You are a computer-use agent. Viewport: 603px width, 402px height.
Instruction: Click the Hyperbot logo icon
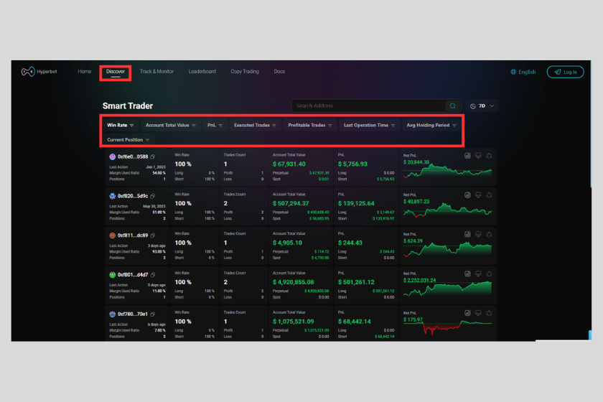[28, 72]
